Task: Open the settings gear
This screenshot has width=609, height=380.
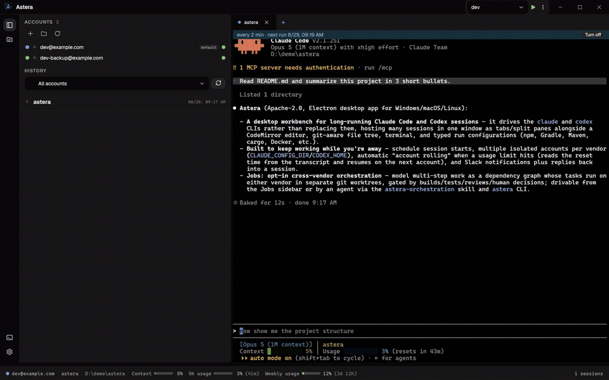Action: (10, 352)
